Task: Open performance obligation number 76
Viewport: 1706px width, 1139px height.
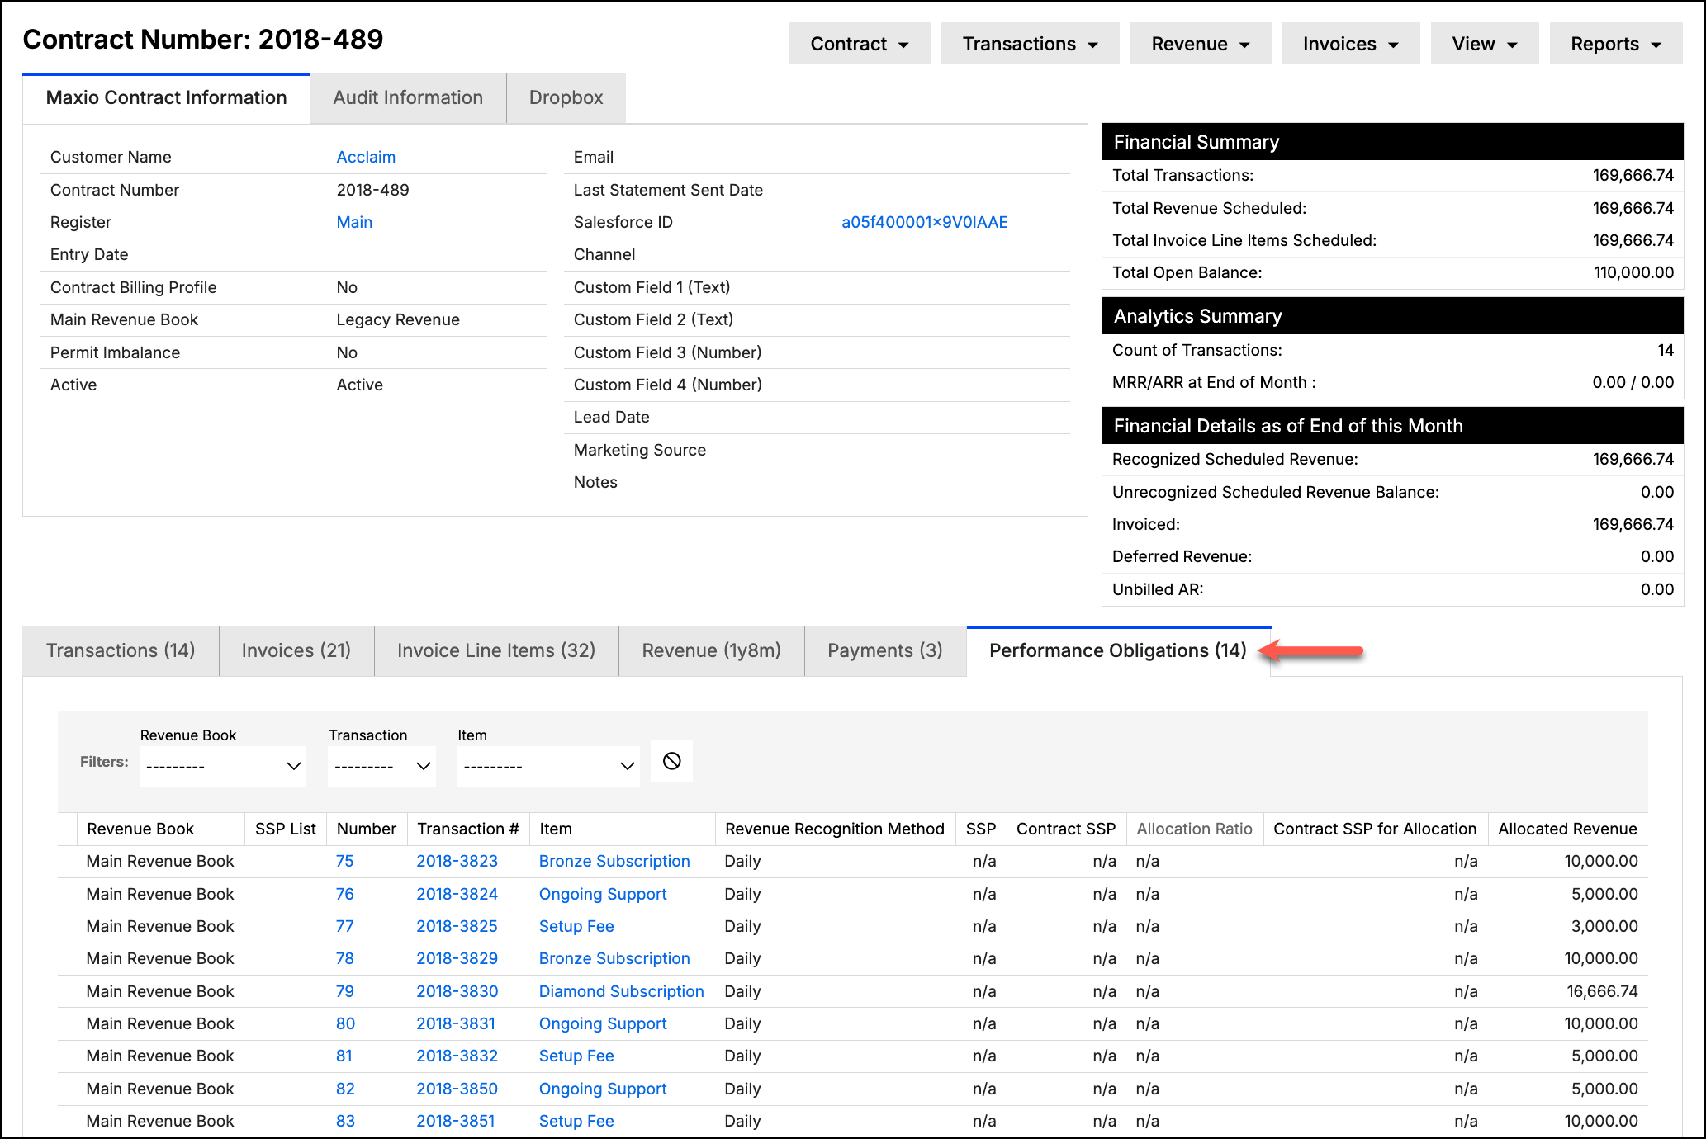Action: [344, 894]
